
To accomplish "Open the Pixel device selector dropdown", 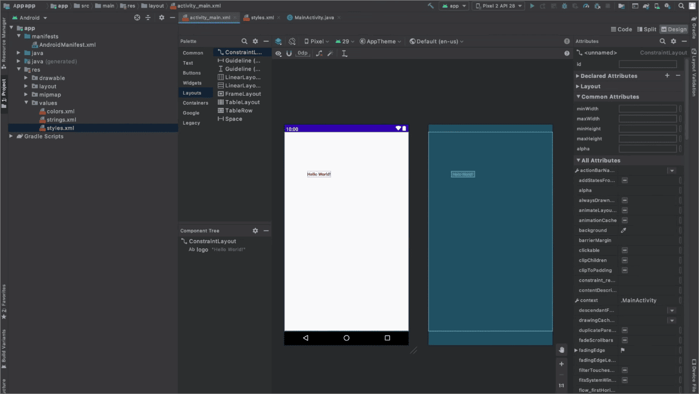I will point(316,41).
